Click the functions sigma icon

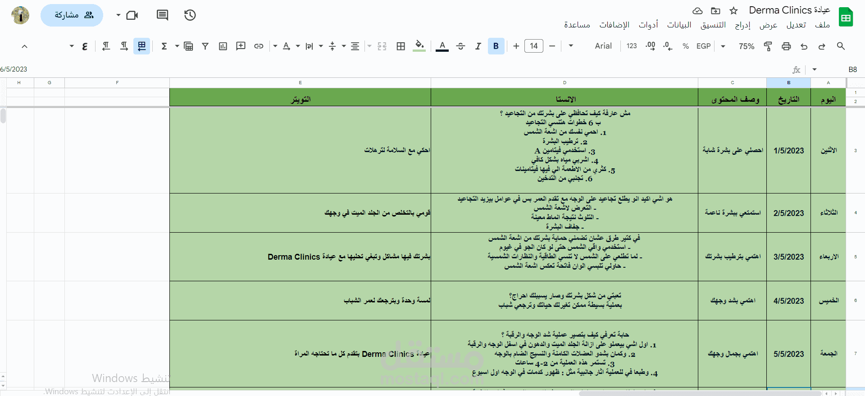[x=164, y=46]
